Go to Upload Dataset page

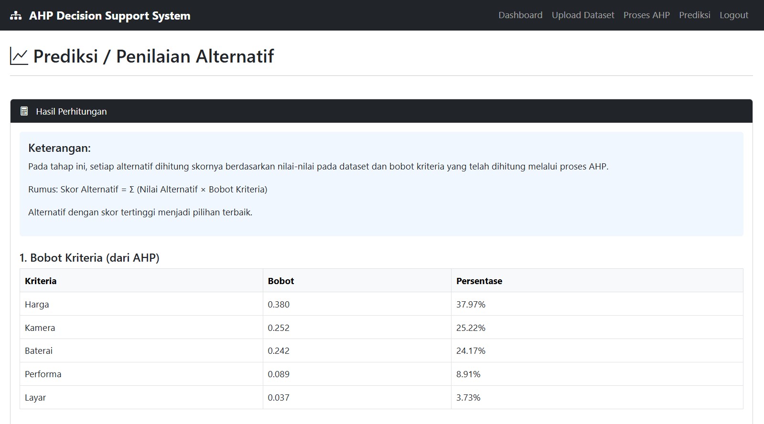click(583, 15)
